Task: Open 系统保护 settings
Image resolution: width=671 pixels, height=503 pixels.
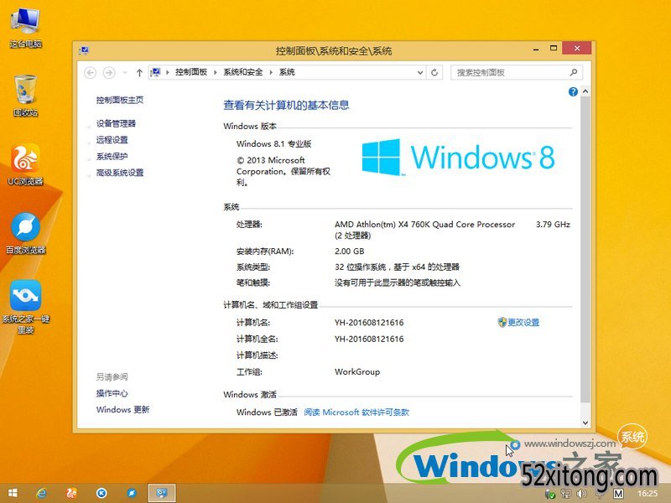Action: [112, 157]
